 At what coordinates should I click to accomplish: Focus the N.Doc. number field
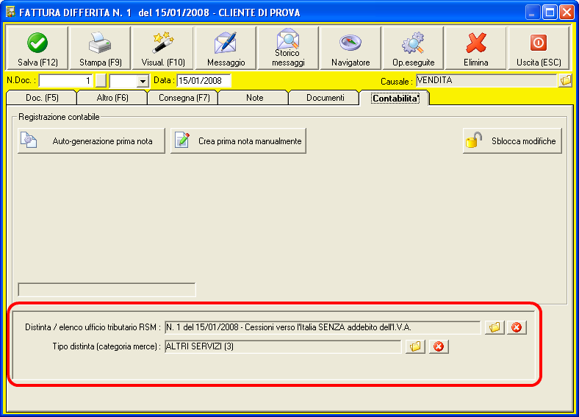point(65,81)
